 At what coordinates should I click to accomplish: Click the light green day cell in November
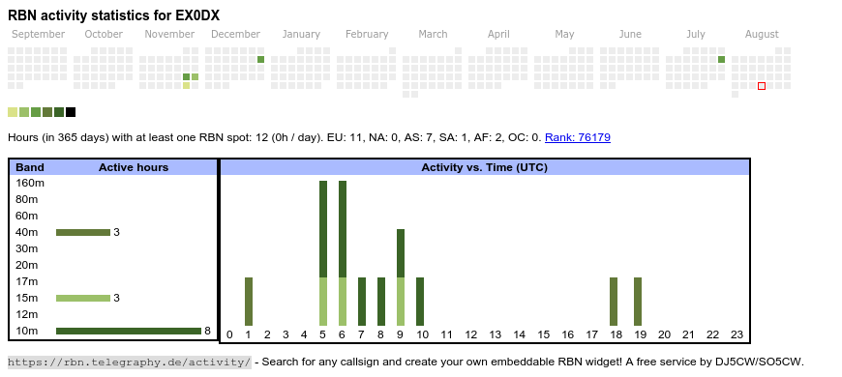[195, 76]
